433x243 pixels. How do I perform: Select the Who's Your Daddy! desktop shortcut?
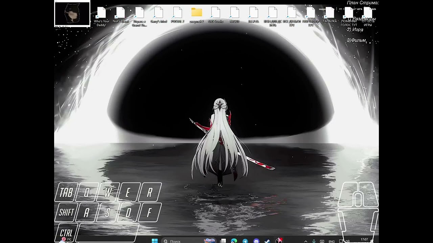[101, 17]
